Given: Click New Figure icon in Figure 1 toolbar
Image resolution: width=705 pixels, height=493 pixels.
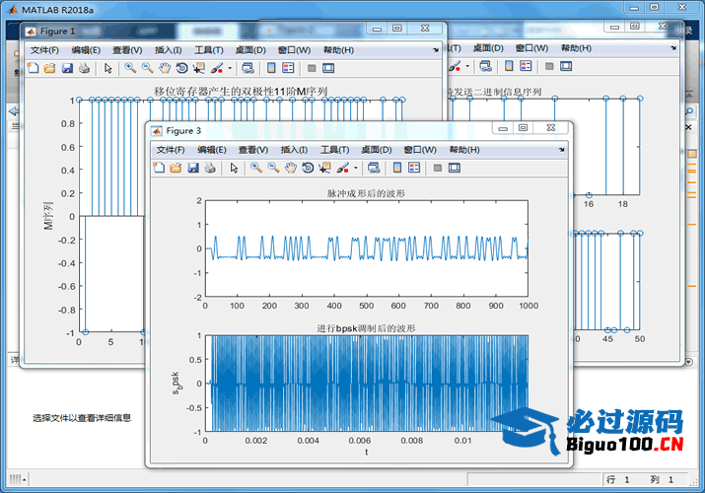Looking at the screenshot, I should pyautogui.click(x=33, y=68).
